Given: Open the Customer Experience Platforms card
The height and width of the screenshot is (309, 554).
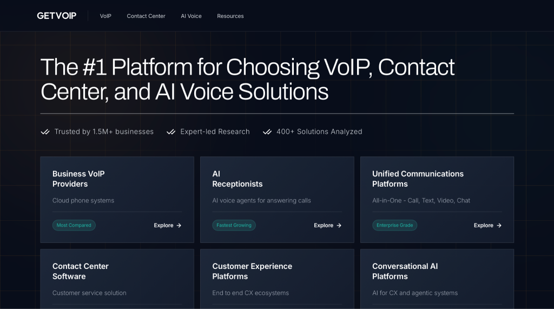Looking at the screenshot, I should point(277,279).
